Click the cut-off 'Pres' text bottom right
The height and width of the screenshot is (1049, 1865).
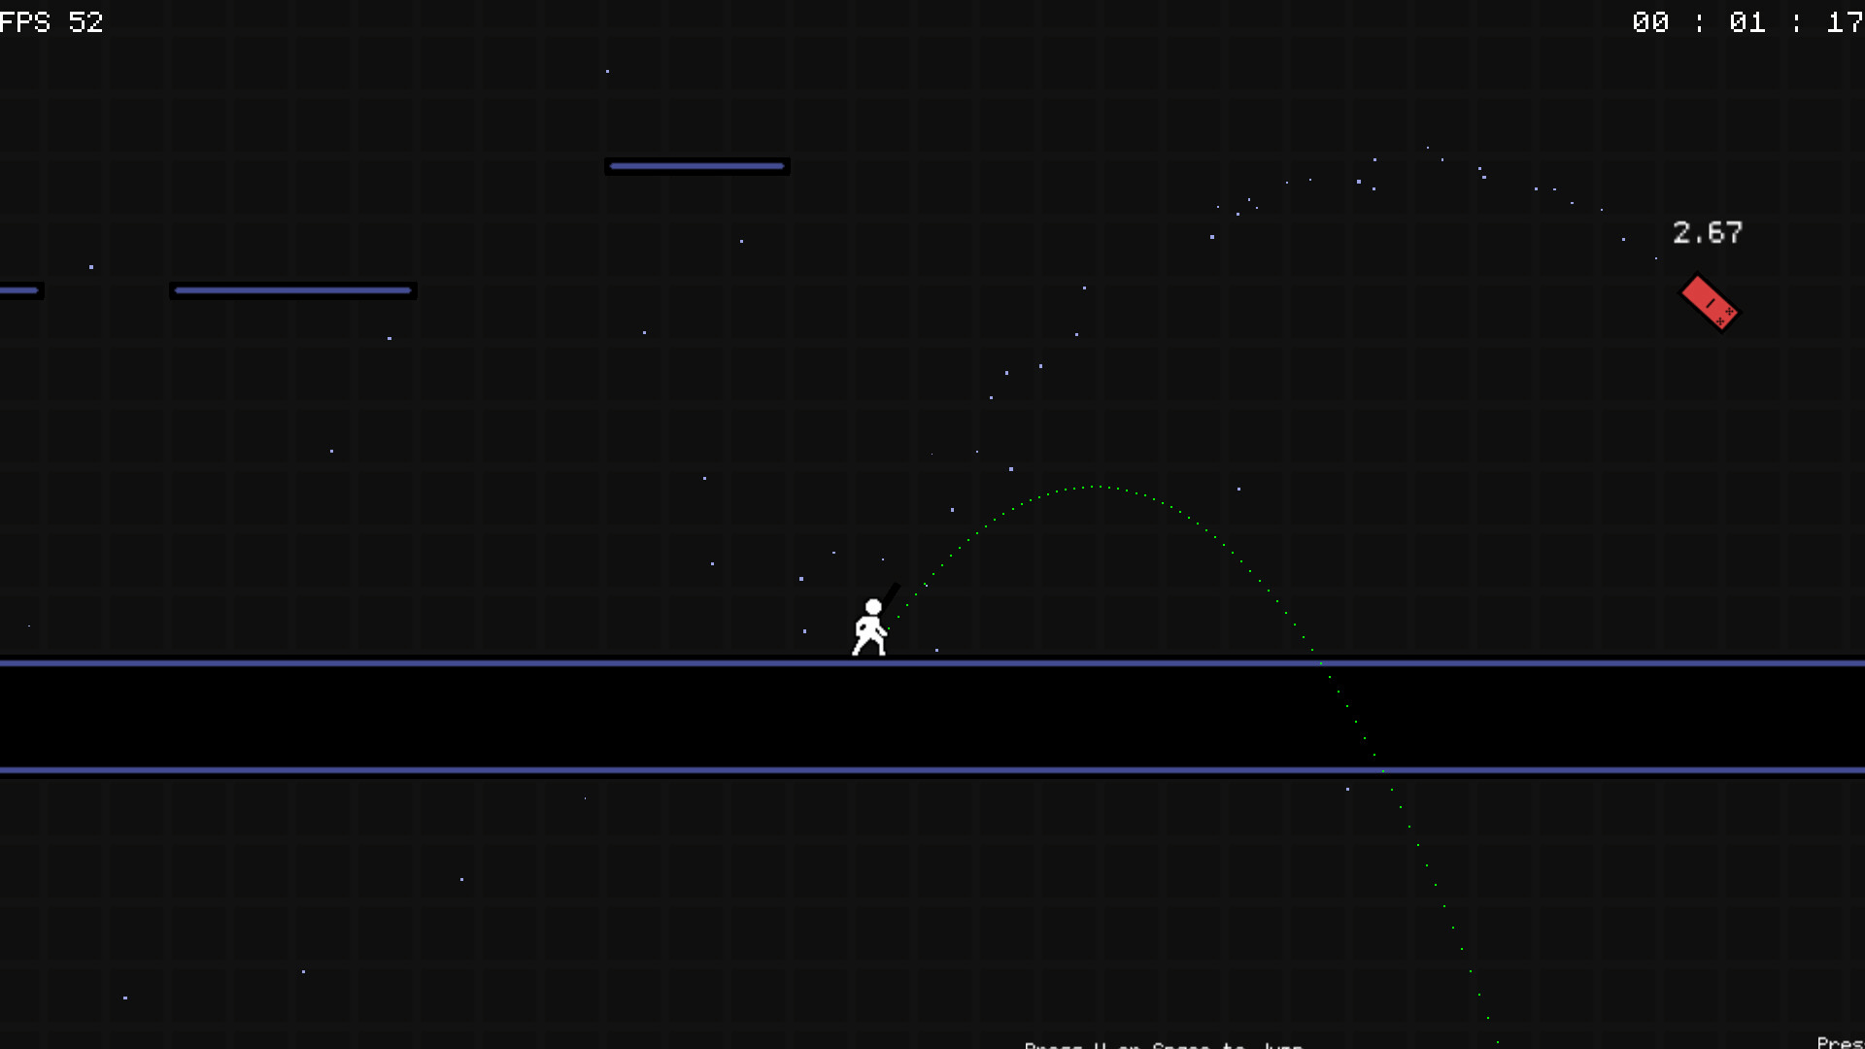1839,1042
